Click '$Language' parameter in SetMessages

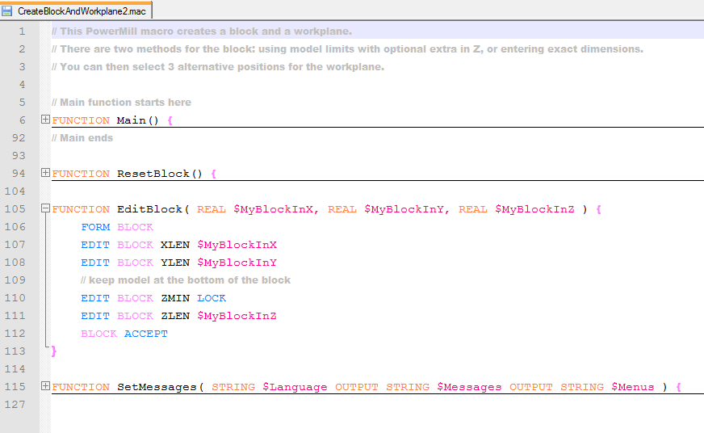click(x=295, y=387)
